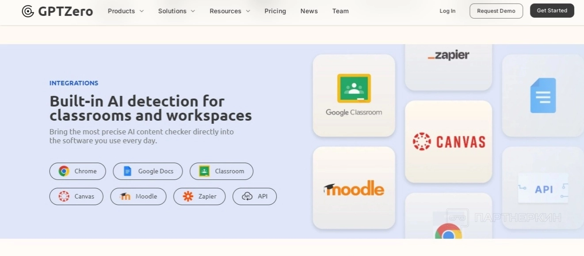Click the Log In link
Image resolution: width=584 pixels, height=256 pixels.
click(x=447, y=11)
